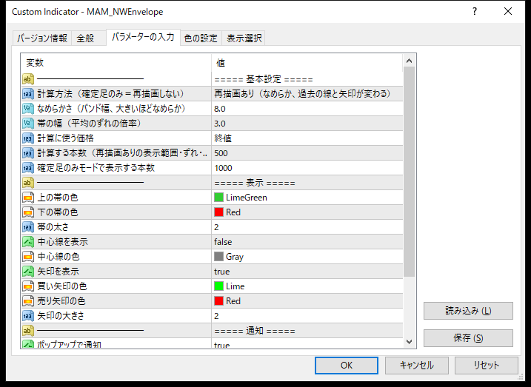
Task: Open the 計算方法 value dropdown (再描画あり)
Action: point(307,94)
